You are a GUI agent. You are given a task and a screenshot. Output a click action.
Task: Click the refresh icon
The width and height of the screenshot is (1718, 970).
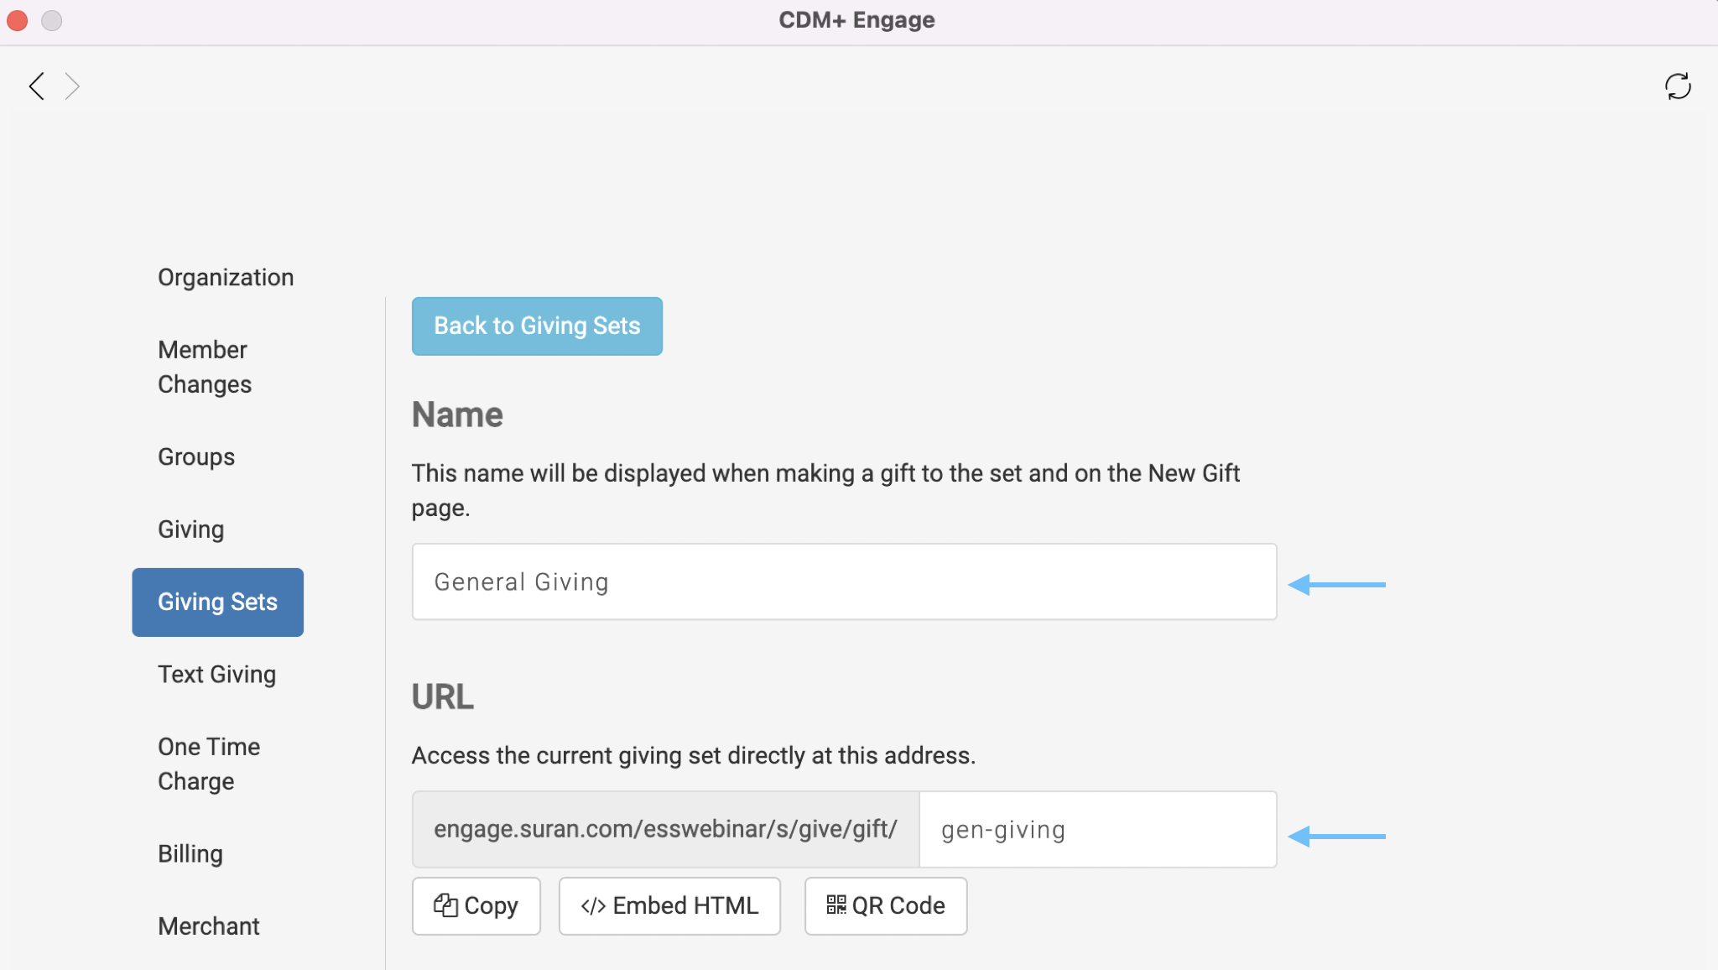1678,86
